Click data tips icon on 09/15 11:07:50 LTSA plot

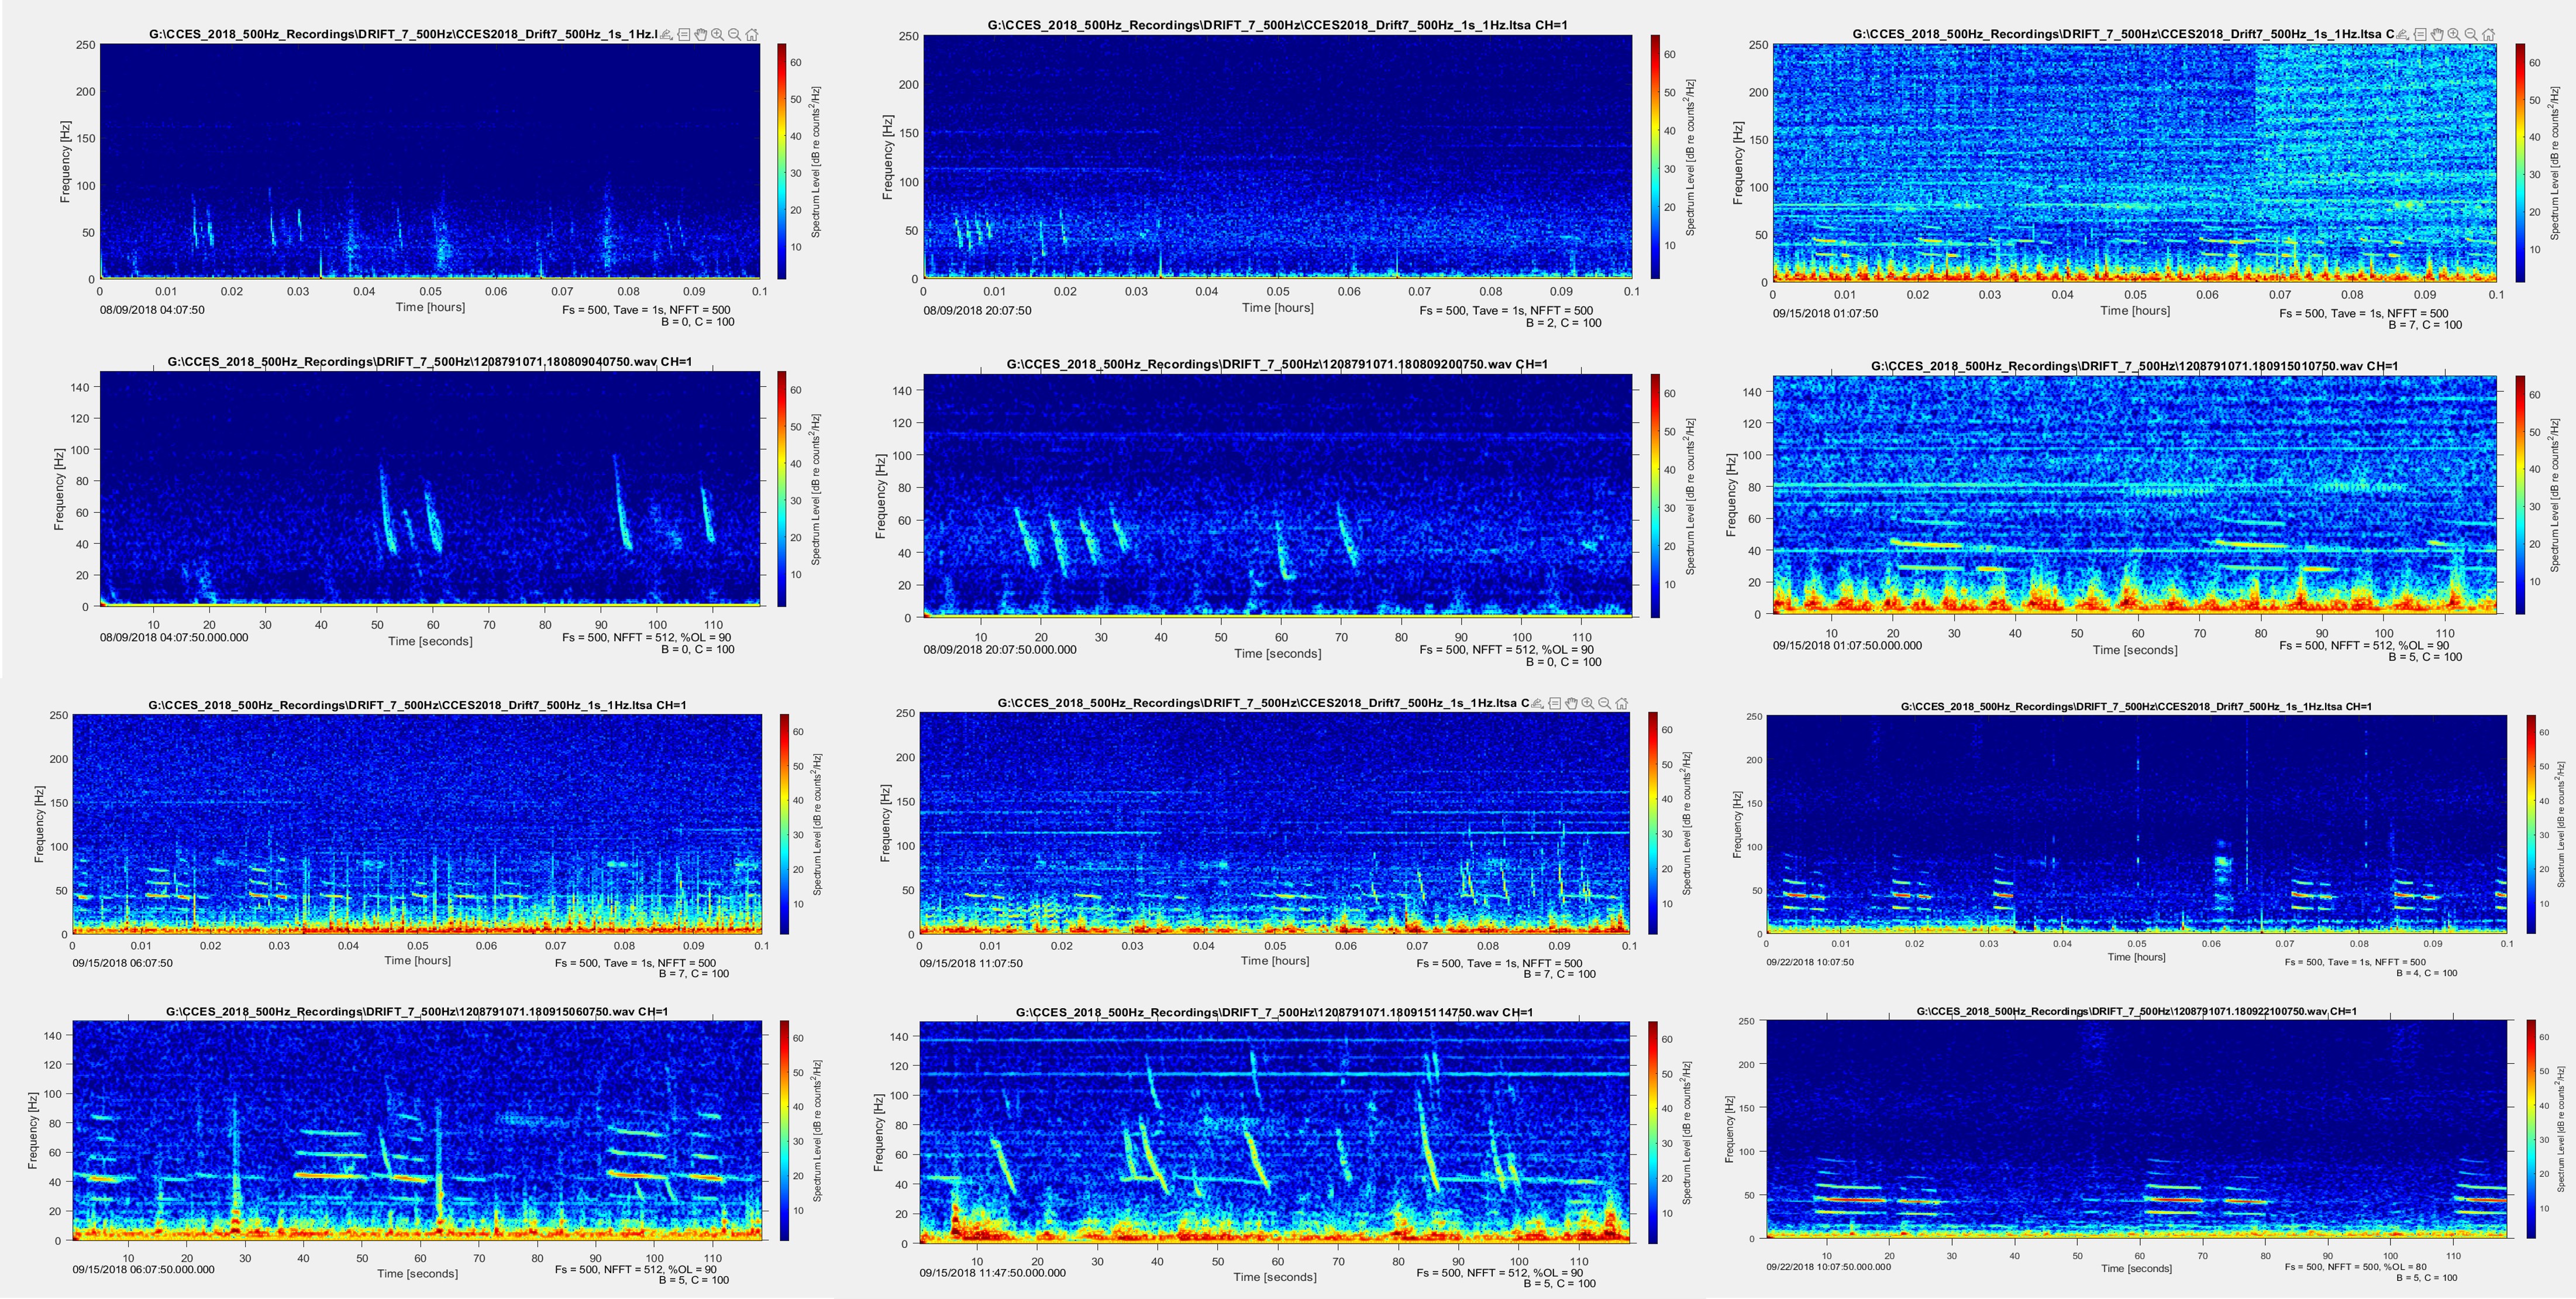[x=1555, y=703]
